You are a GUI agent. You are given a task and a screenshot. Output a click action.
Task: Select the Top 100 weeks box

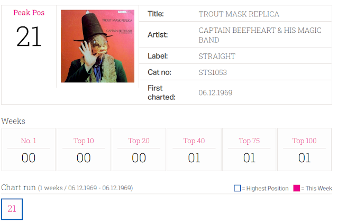[304, 150]
